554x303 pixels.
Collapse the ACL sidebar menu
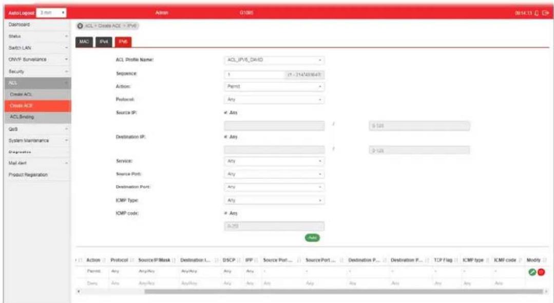pos(38,83)
